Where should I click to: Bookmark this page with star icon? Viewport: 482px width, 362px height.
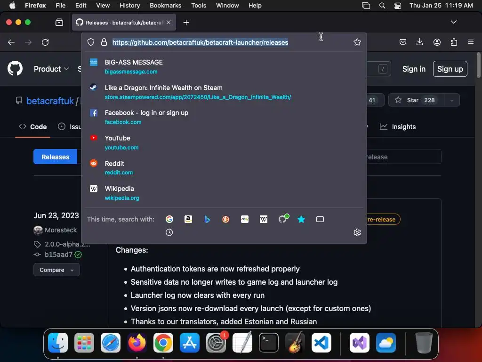point(357,42)
